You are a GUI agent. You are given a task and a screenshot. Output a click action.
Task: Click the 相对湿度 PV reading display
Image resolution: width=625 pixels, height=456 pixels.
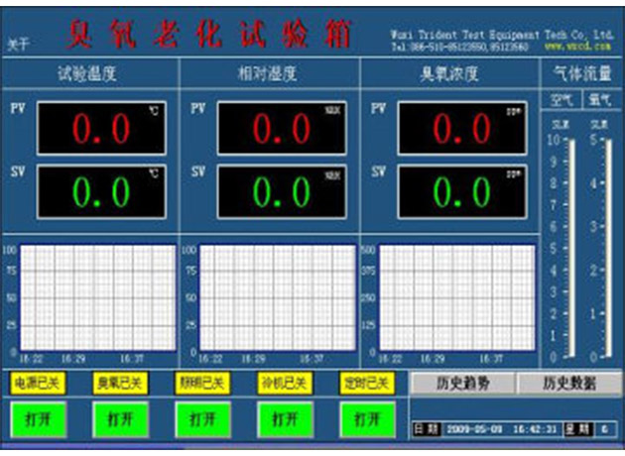point(282,128)
